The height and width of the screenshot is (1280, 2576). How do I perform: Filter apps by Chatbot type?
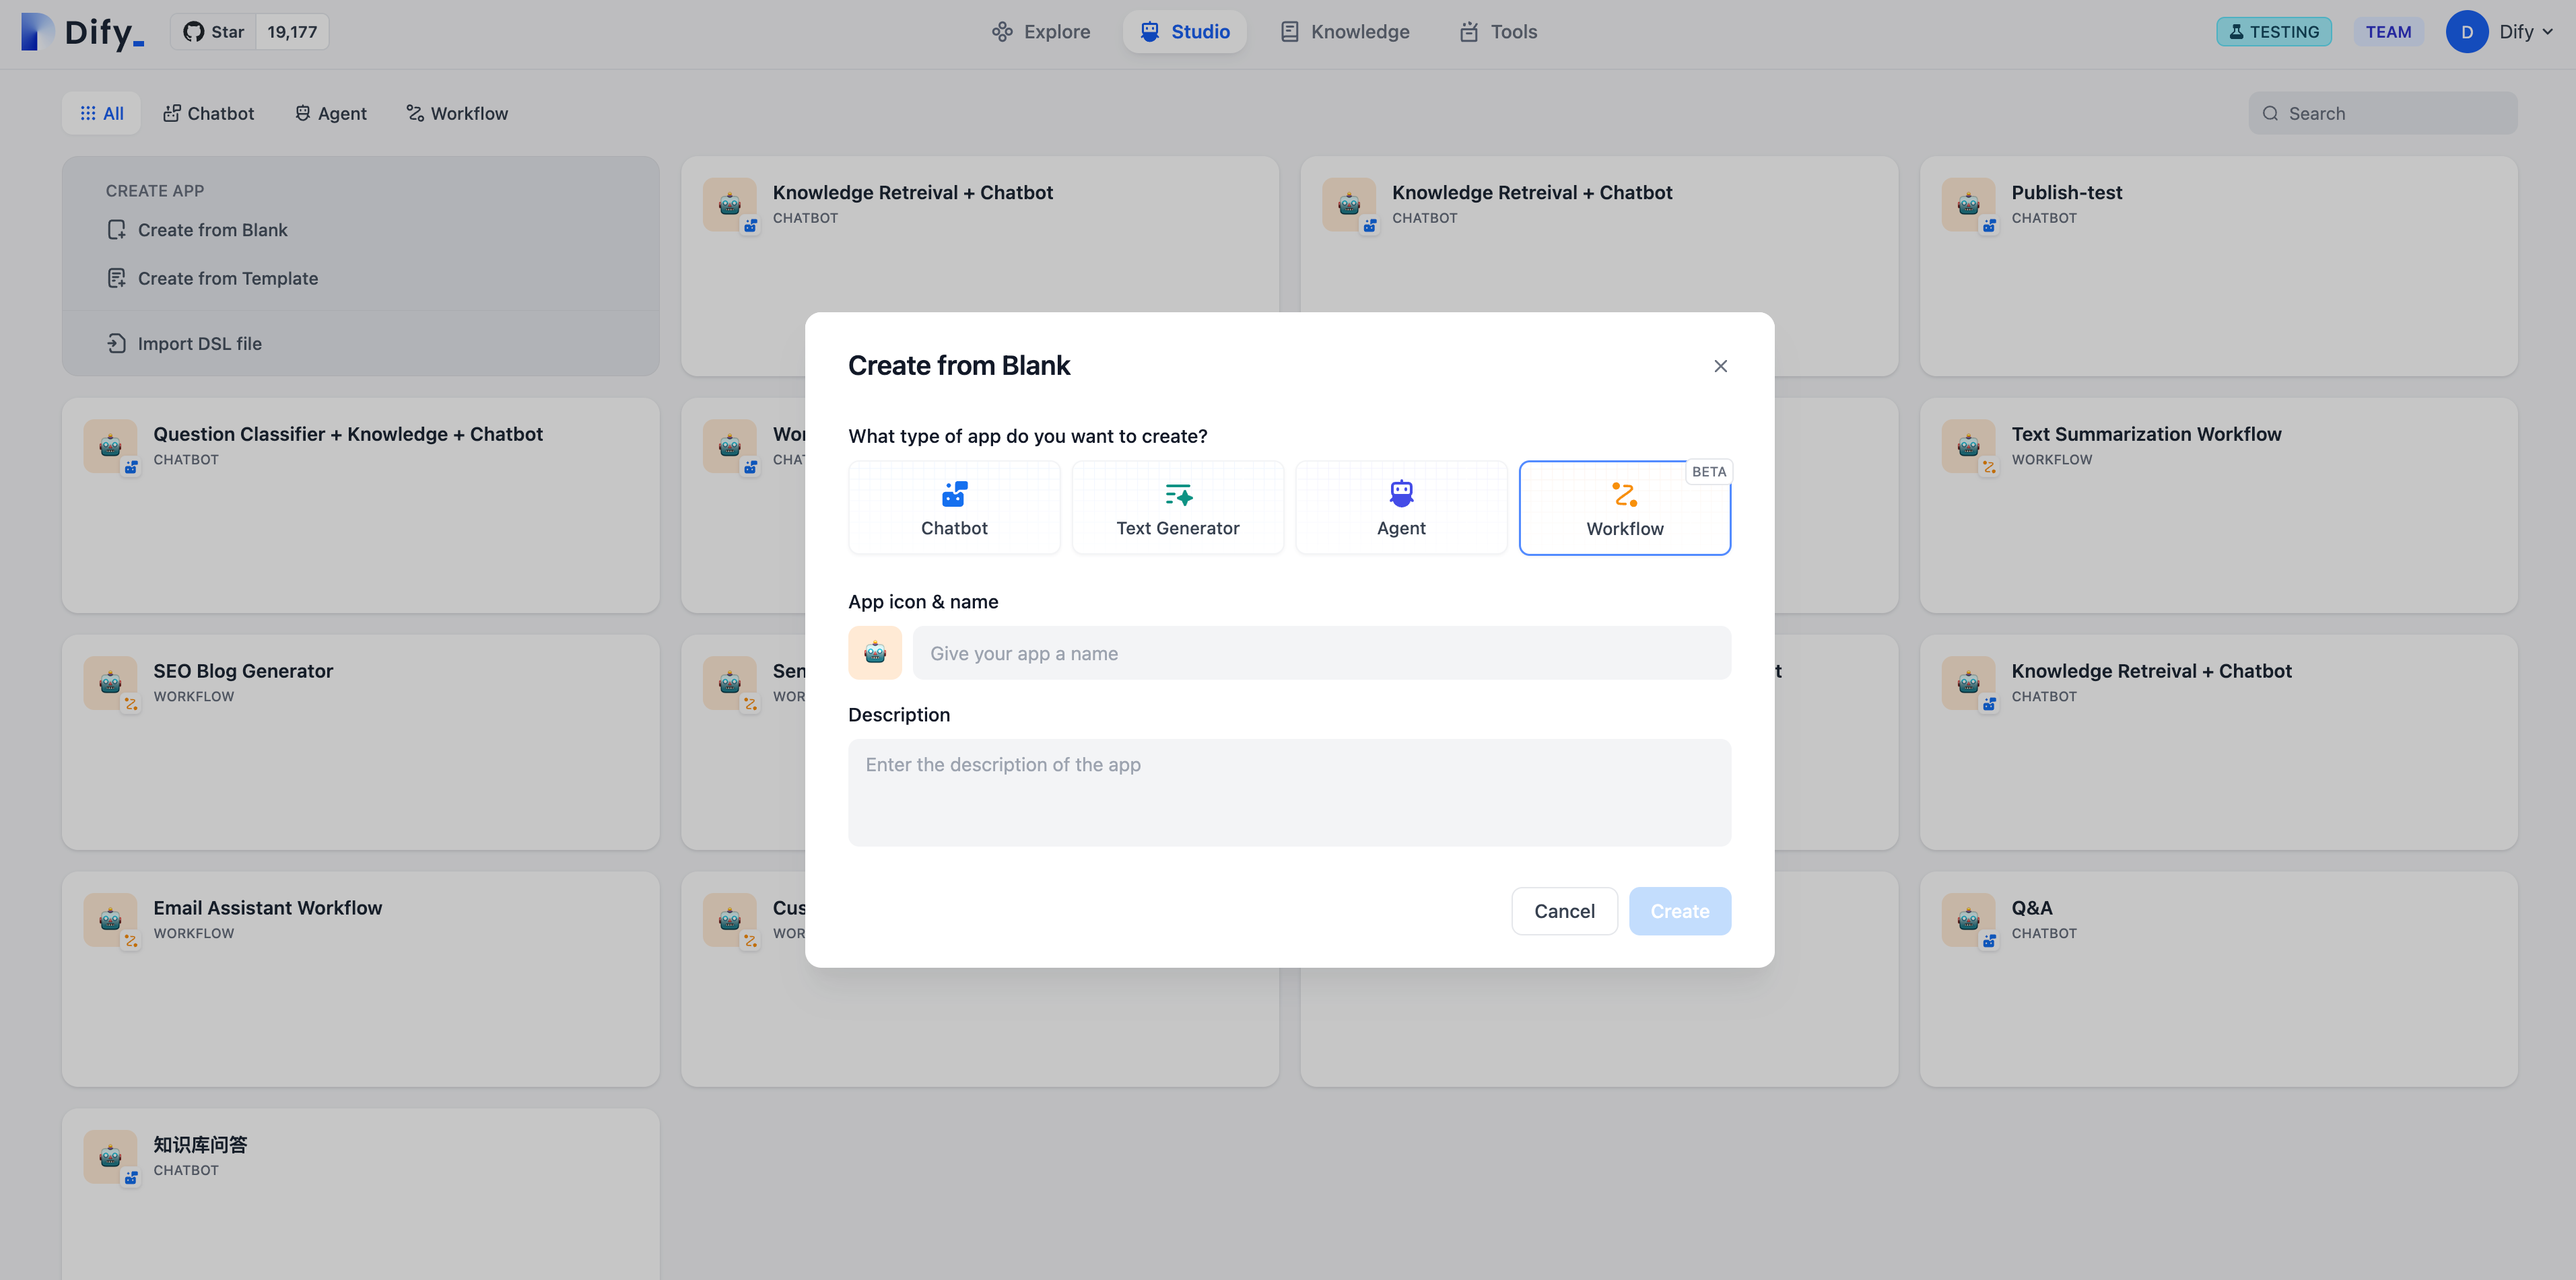(x=209, y=113)
